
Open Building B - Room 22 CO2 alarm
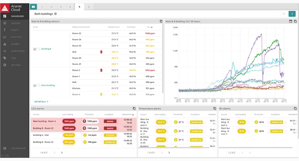[x=84, y=128]
